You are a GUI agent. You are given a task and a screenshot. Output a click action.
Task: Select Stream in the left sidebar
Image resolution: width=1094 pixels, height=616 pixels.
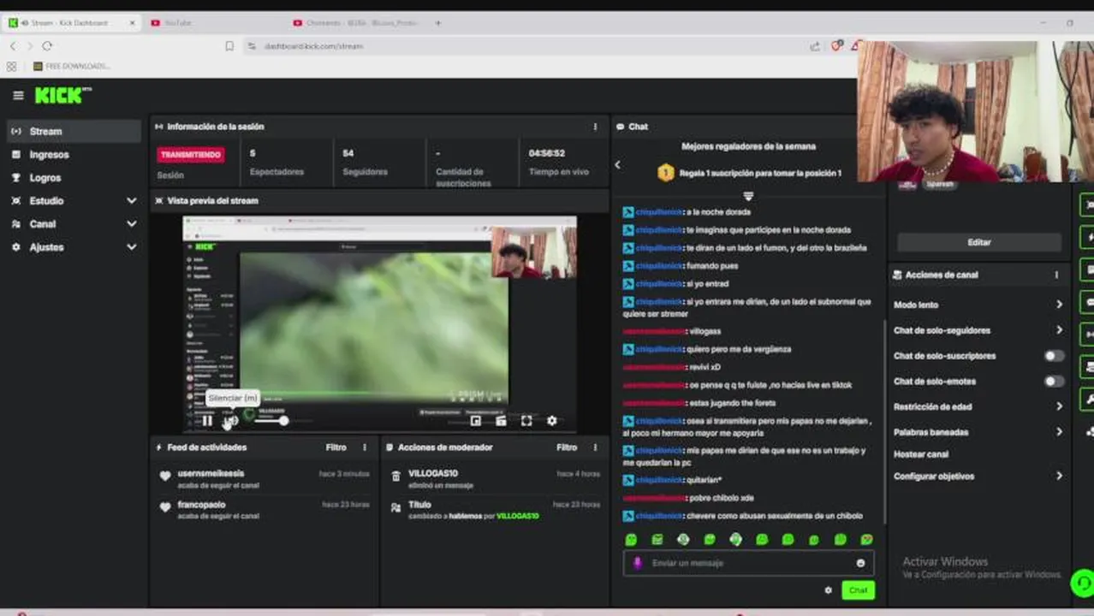tap(74, 131)
